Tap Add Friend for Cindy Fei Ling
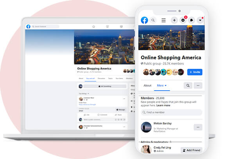Image resolution: width=228 pixels, height=159 pixels. (192, 150)
